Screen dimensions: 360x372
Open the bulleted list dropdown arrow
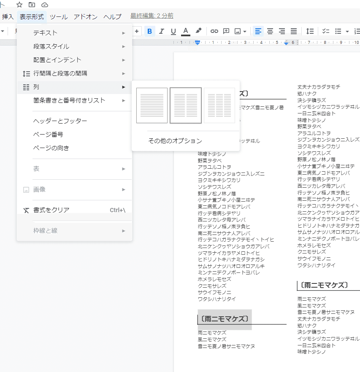346,31
